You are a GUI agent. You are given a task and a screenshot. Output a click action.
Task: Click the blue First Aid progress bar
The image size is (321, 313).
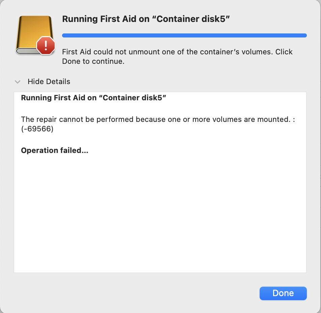pos(184,35)
